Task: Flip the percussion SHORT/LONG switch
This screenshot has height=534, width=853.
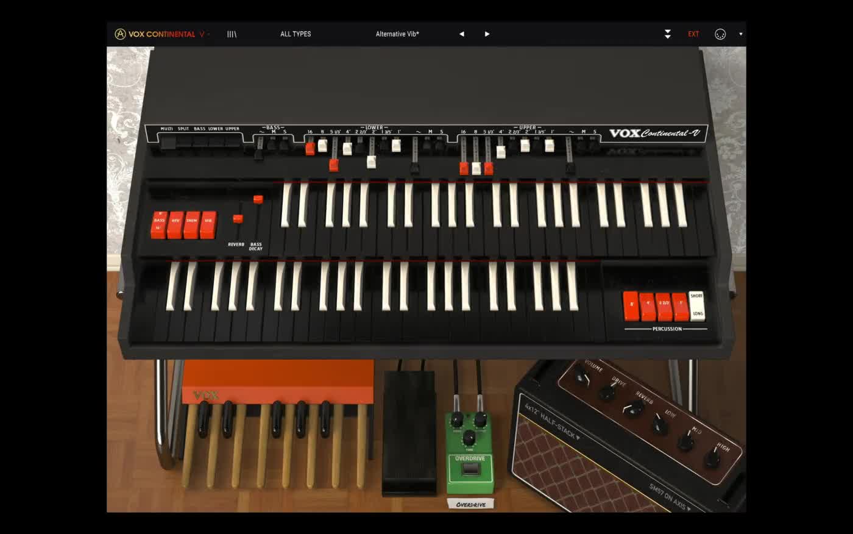Action: pos(697,306)
